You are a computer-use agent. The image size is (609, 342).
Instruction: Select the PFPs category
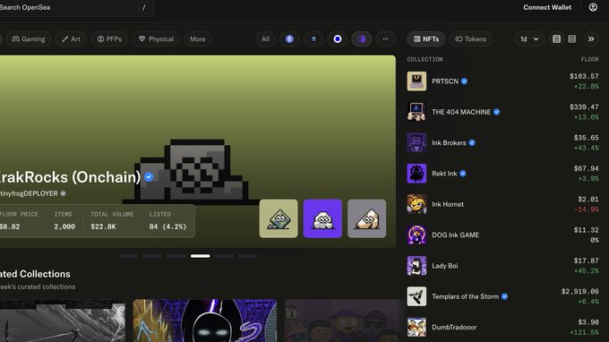pyautogui.click(x=109, y=38)
